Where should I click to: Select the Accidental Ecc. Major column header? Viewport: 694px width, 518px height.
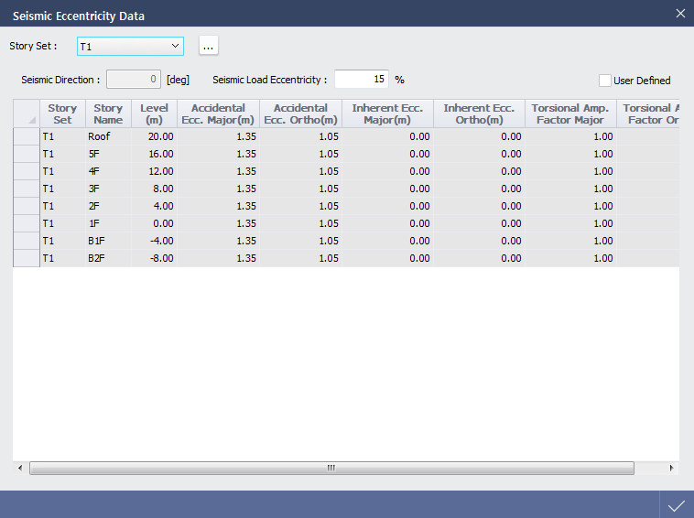(218, 114)
